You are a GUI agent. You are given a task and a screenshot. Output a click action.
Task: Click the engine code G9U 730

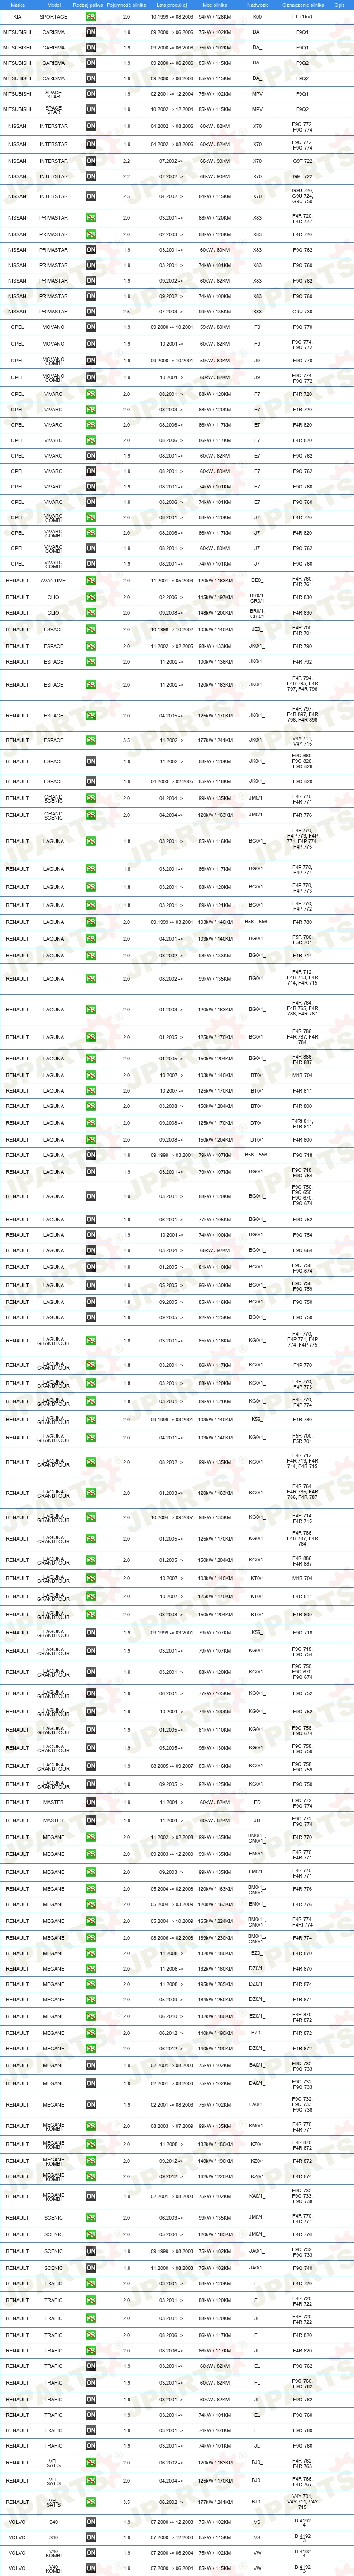tap(302, 312)
